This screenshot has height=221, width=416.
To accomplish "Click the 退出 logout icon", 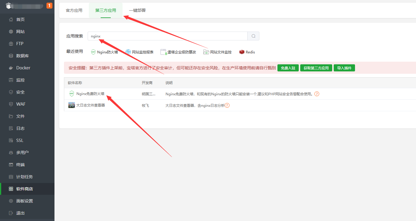I will [11, 213].
